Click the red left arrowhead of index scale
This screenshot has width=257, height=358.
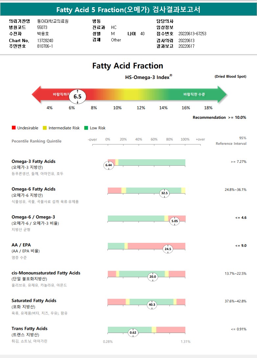(x=36, y=95)
